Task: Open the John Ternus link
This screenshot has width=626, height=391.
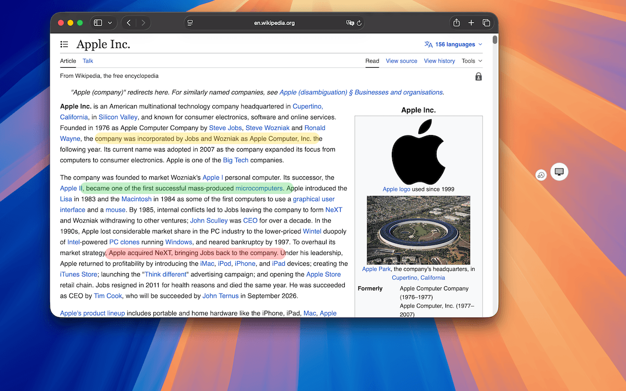Action: pyautogui.click(x=221, y=296)
